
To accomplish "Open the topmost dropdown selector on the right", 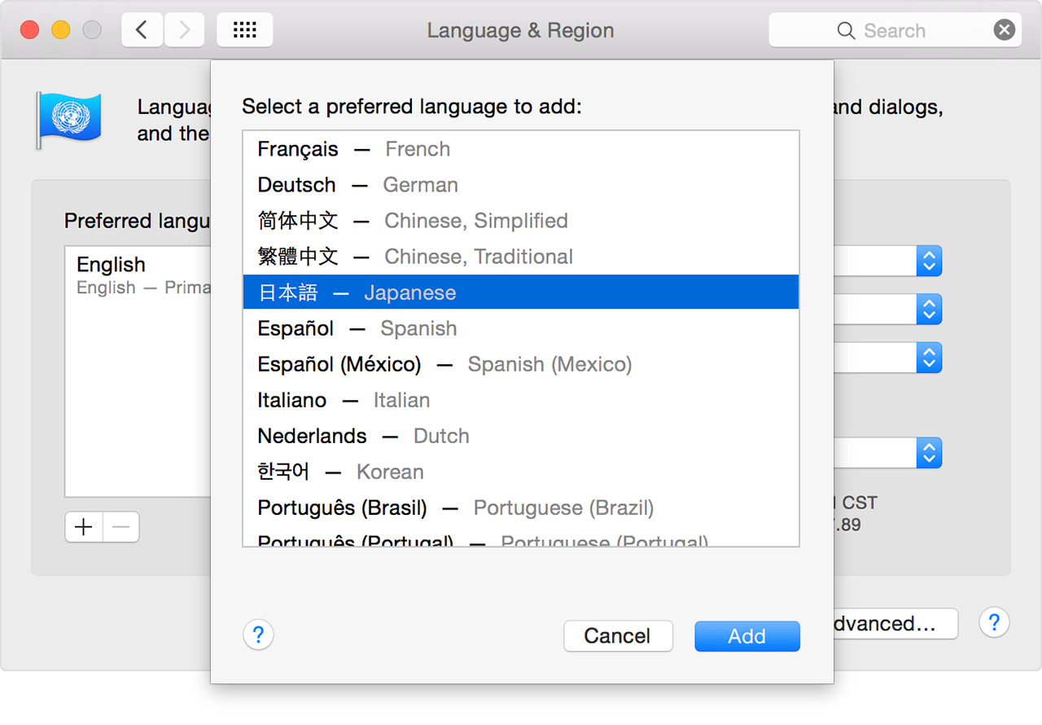I will (929, 261).
